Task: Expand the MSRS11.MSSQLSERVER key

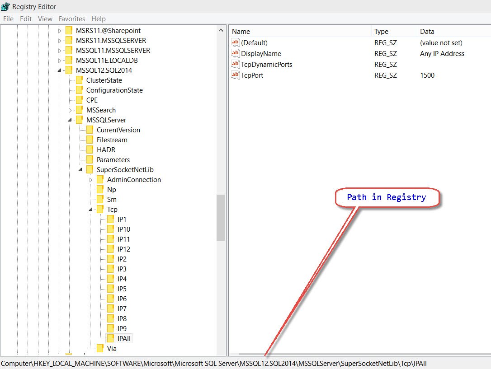Action: [60, 41]
